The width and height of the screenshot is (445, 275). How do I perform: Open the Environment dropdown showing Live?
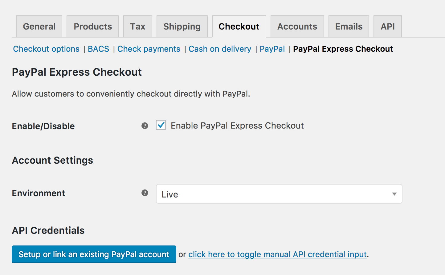pyautogui.click(x=279, y=194)
